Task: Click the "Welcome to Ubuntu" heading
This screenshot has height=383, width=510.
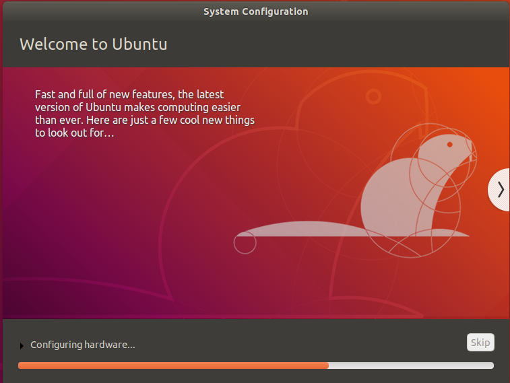Action: (94, 44)
